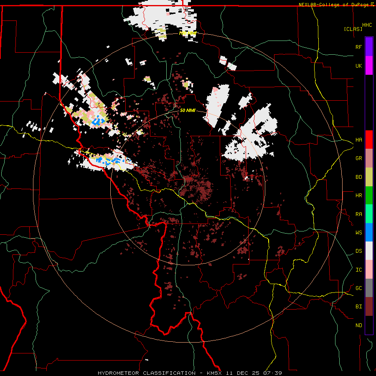Click the UK legend label

[x=358, y=66]
